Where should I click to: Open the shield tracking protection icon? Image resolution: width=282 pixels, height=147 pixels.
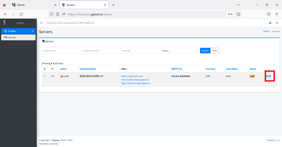[51, 14]
